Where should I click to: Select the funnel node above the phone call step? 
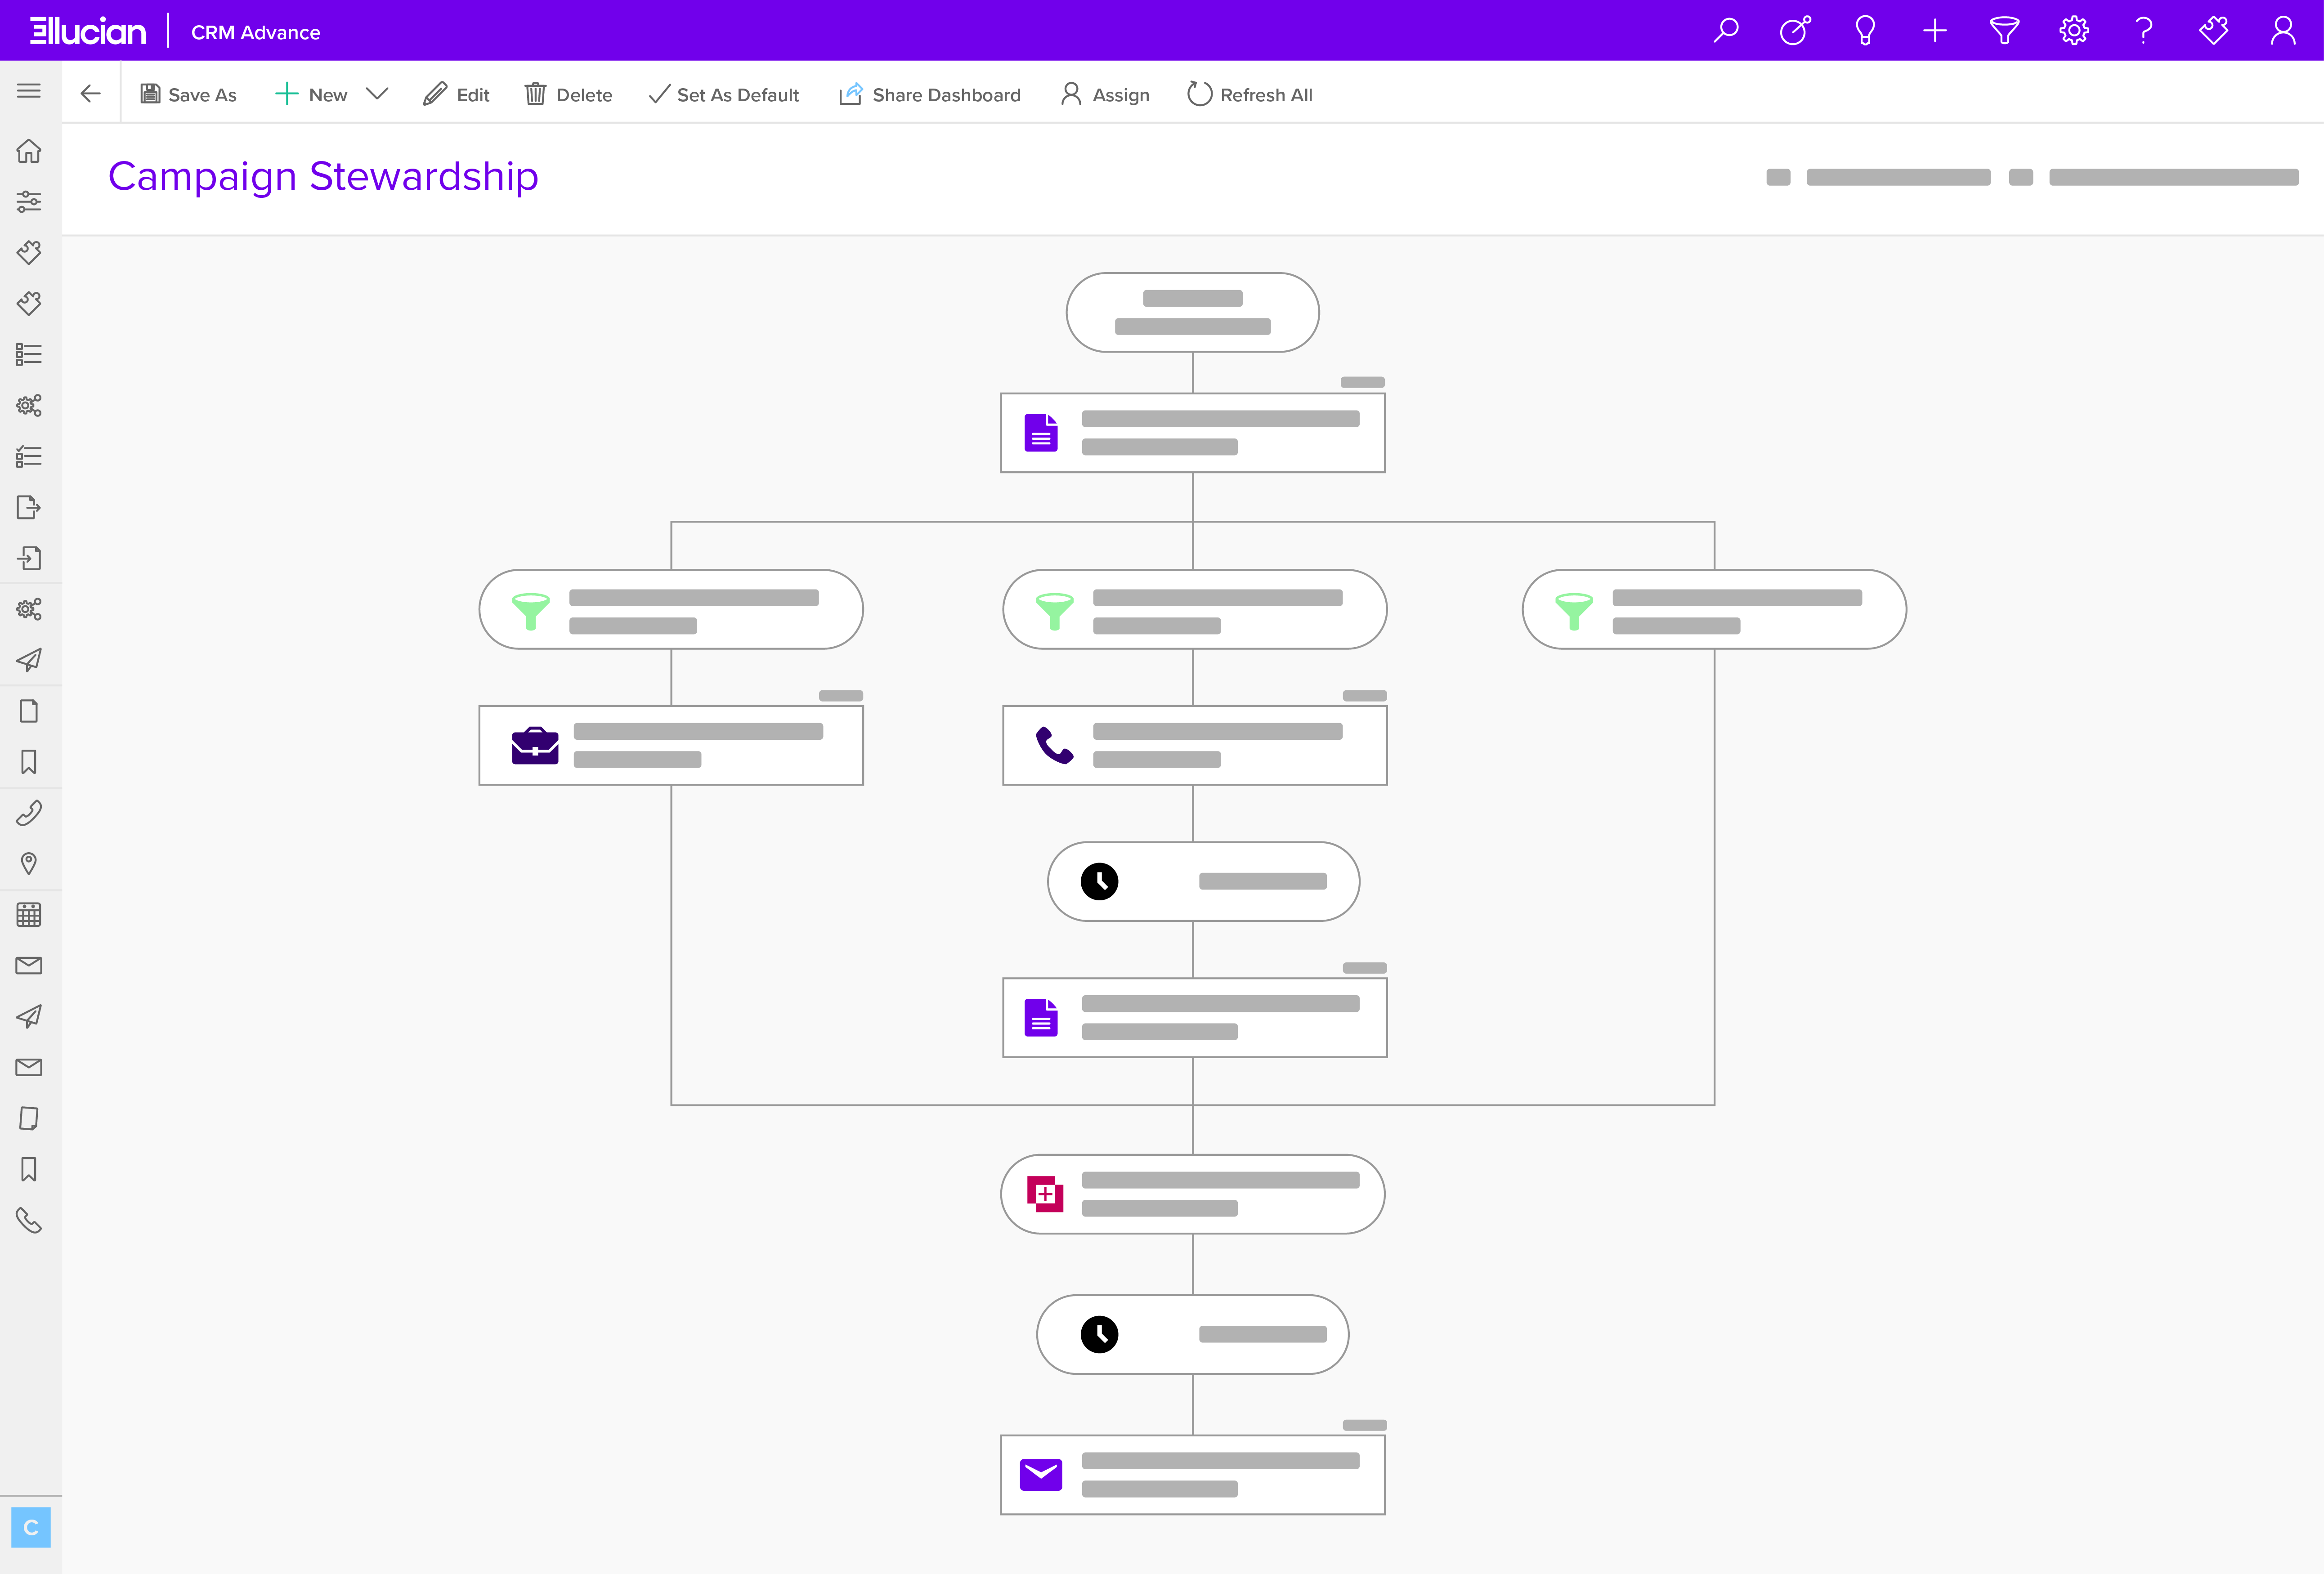pos(1194,609)
